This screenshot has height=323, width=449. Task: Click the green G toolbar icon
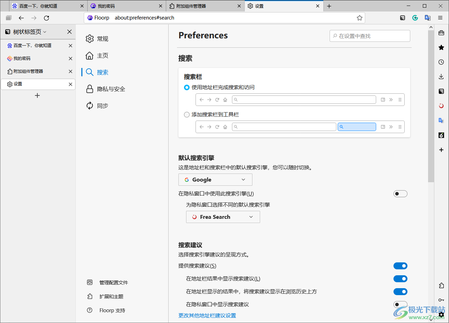tap(415, 18)
